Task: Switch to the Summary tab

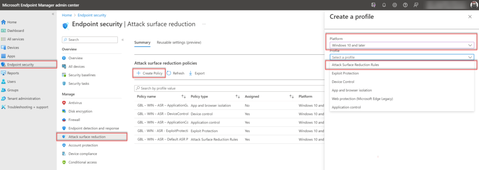Action: [x=142, y=43]
